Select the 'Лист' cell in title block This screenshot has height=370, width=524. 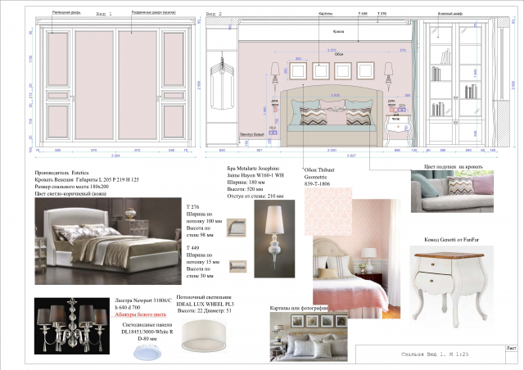pos(511,348)
